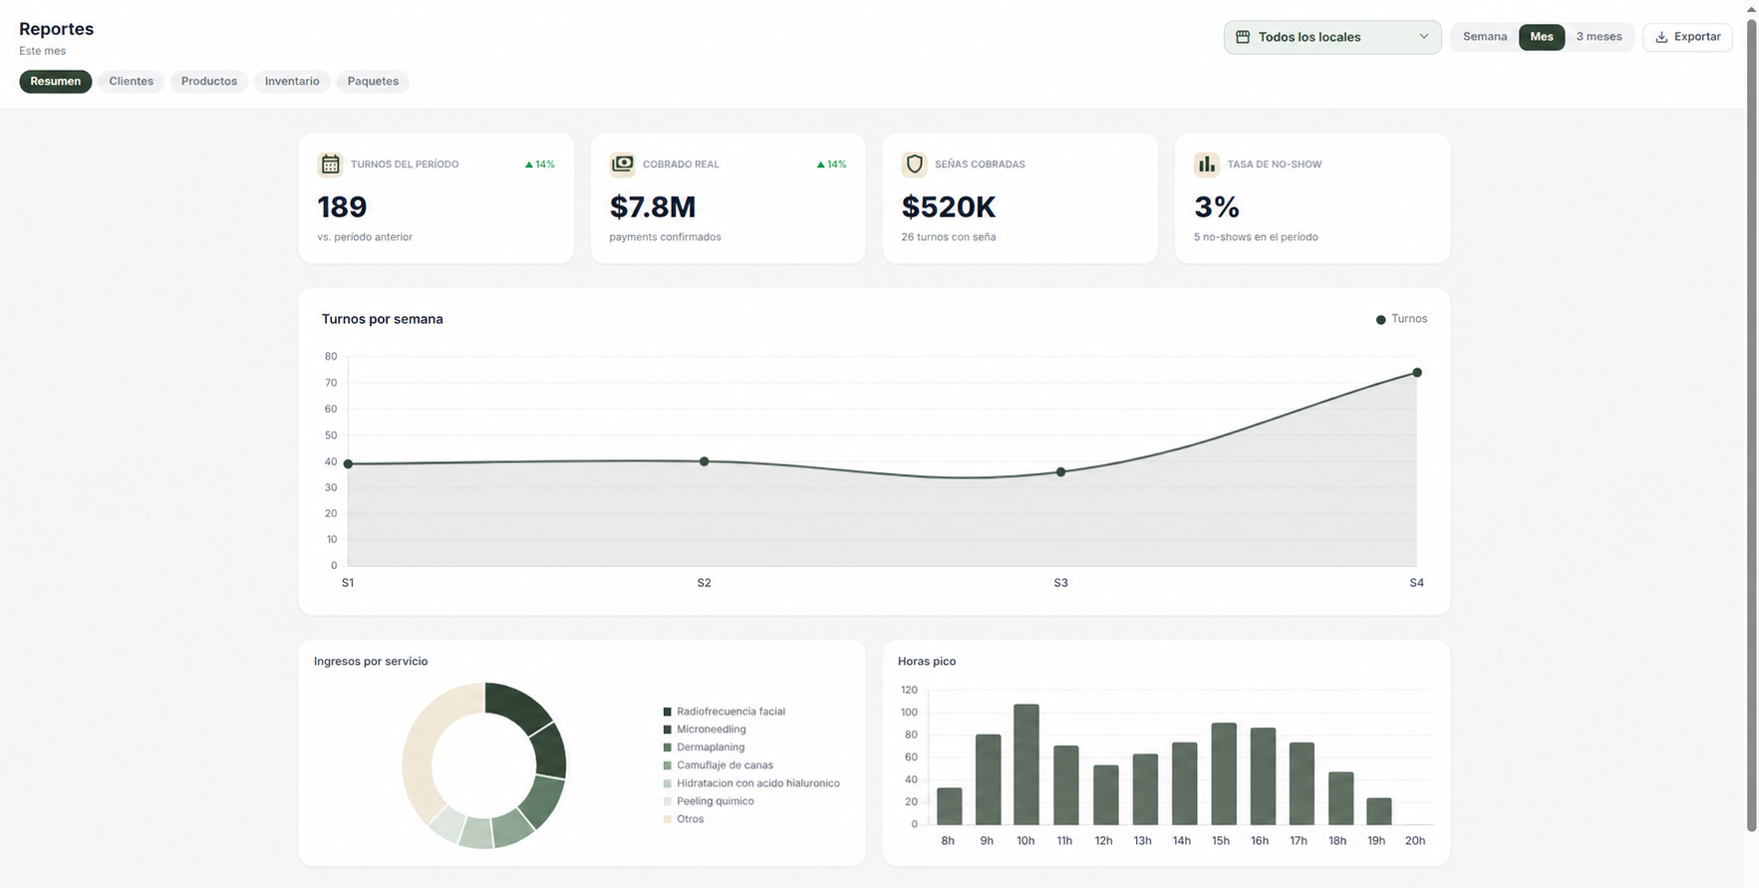Click the green up-arrow 14% badge on Turnos del período
Viewport: 1759px width, 888px height.
[x=540, y=164]
